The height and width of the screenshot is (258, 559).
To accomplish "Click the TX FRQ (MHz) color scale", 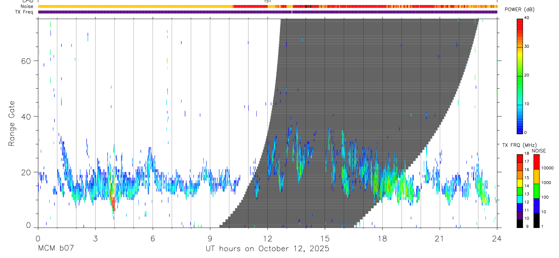I will (519, 191).
